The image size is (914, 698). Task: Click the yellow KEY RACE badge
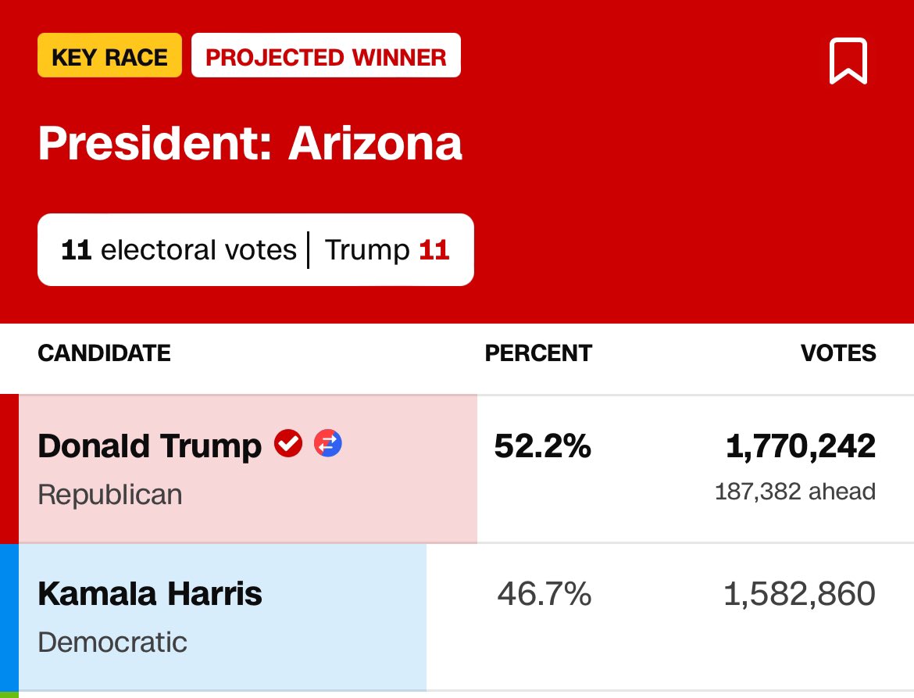point(109,56)
